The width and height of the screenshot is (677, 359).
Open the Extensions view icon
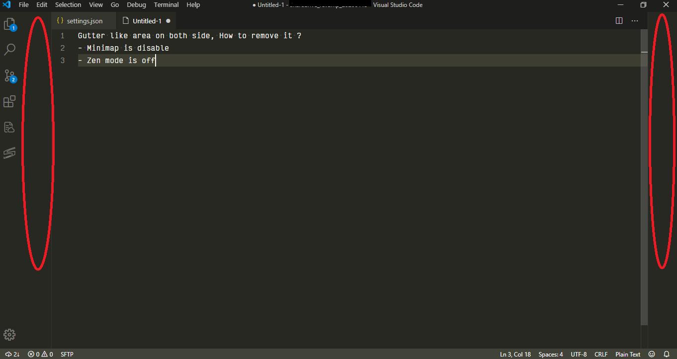(x=9, y=101)
